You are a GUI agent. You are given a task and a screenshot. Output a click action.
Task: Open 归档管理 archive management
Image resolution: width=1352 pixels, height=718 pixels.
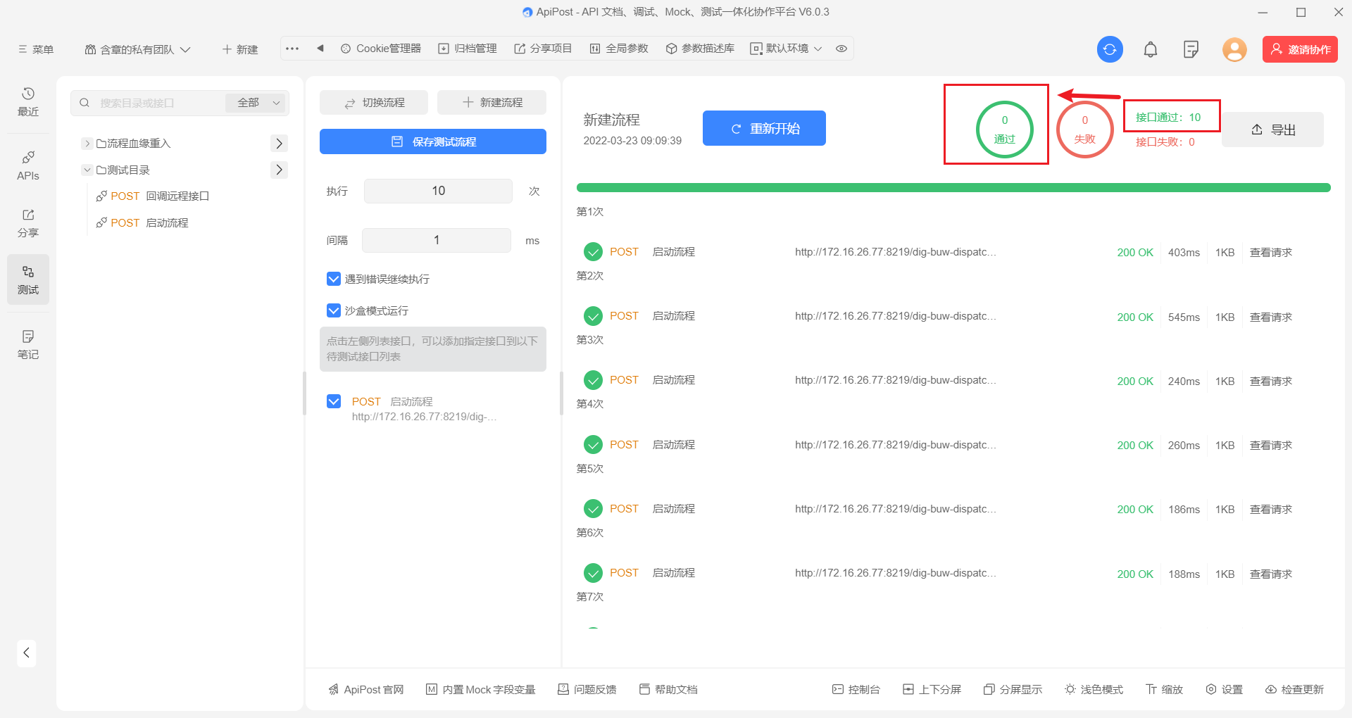coord(468,49)
